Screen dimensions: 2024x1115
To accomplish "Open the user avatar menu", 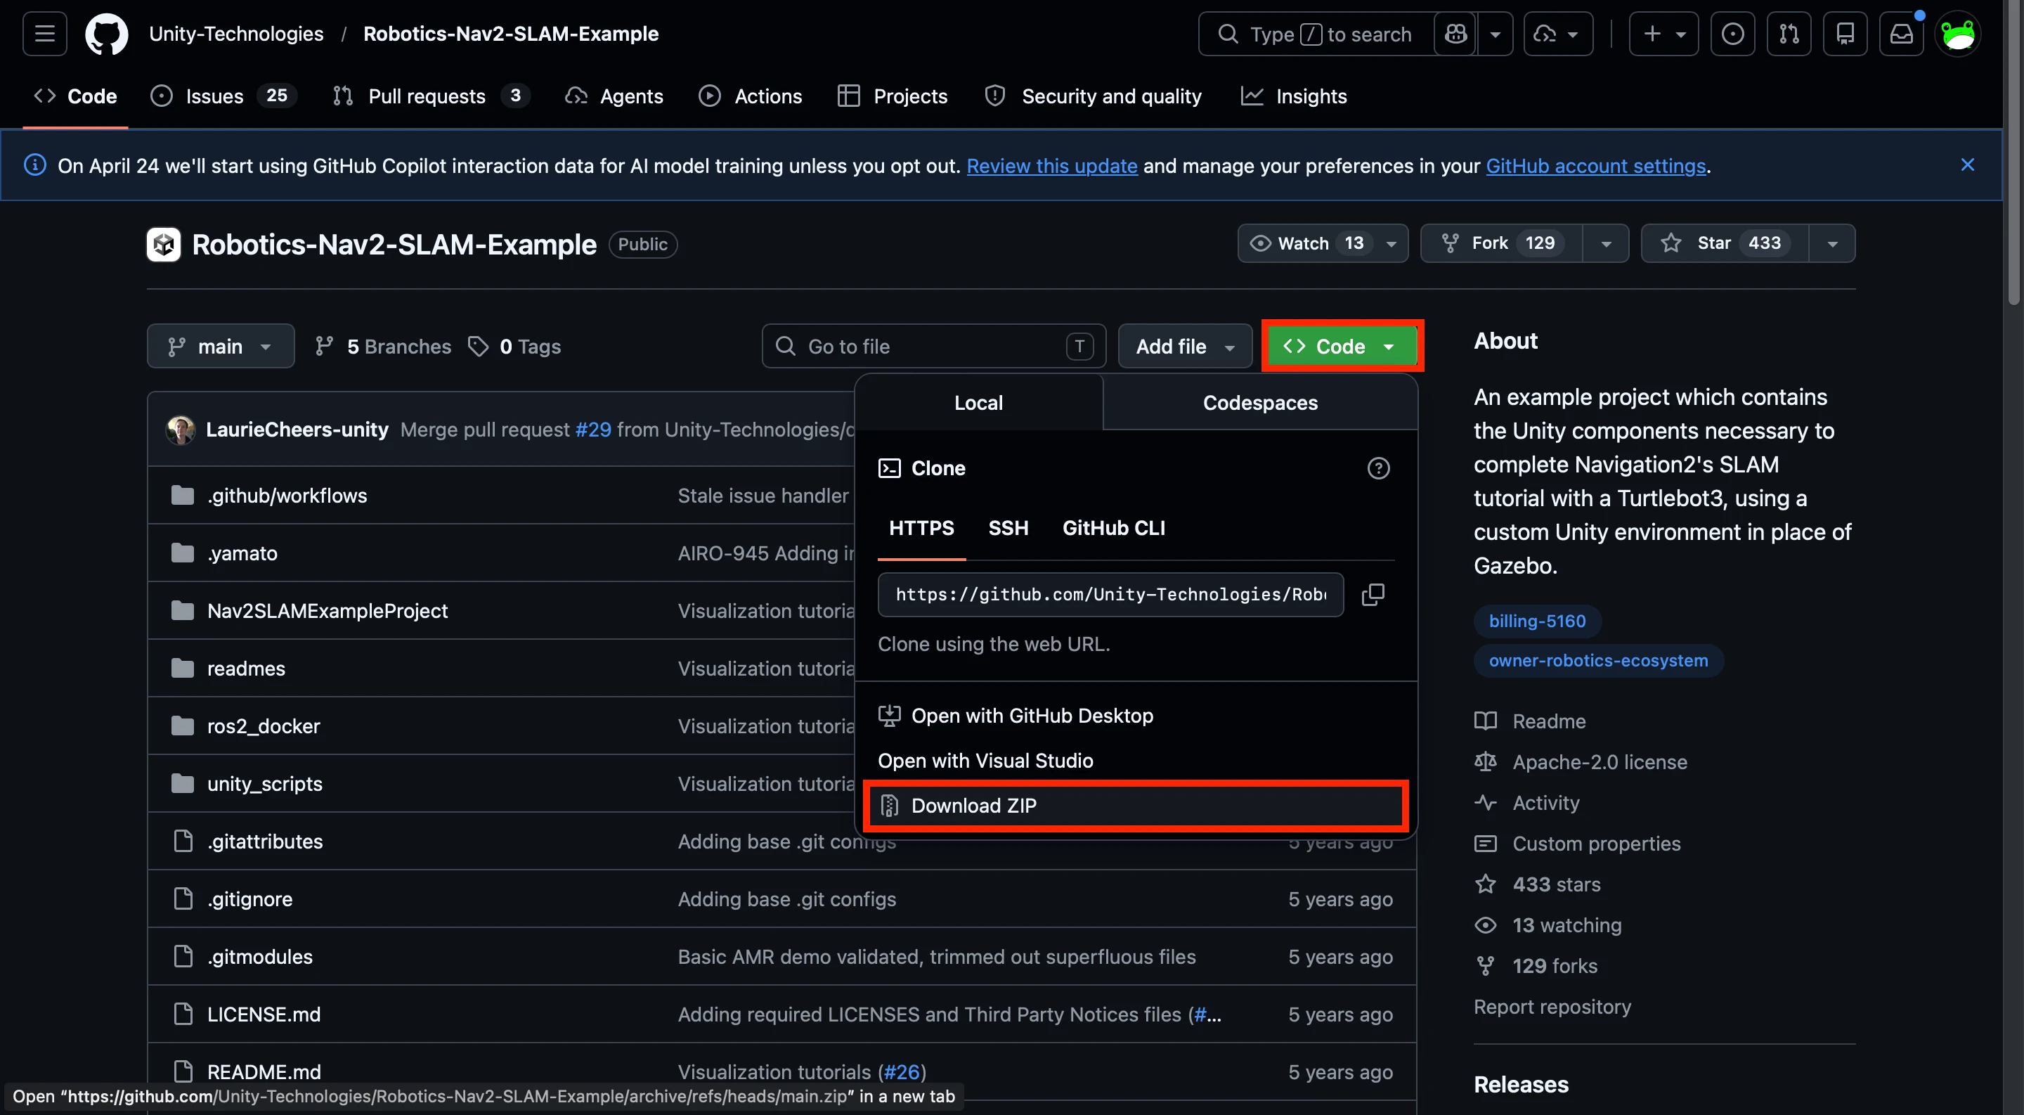I will click(x=1958, y=34).
